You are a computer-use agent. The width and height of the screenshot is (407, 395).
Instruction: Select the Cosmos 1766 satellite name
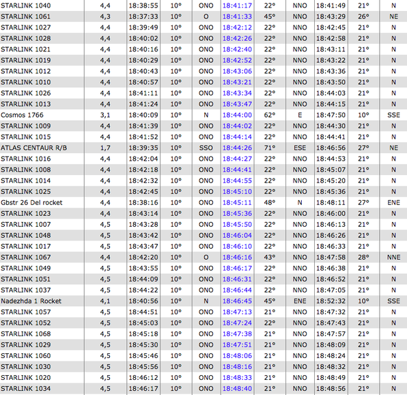[x=22, y=115]
